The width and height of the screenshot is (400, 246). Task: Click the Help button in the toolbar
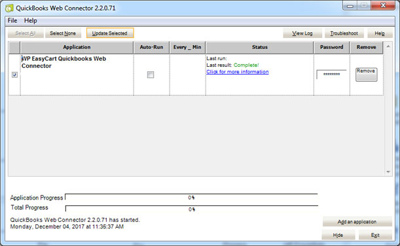[380, 33]
